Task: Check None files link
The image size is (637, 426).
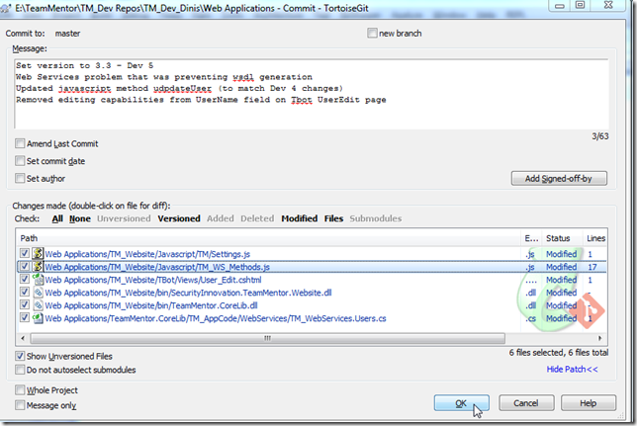Action: point(79,218)
